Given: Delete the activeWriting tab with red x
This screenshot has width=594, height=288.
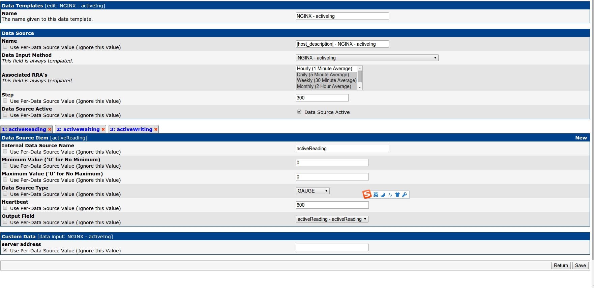Looking at the screenshot, I should click(x=156, y=129).
